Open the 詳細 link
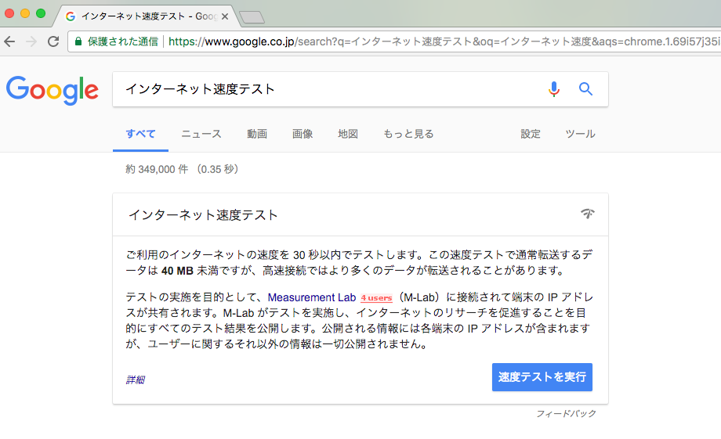 point(135,380)
